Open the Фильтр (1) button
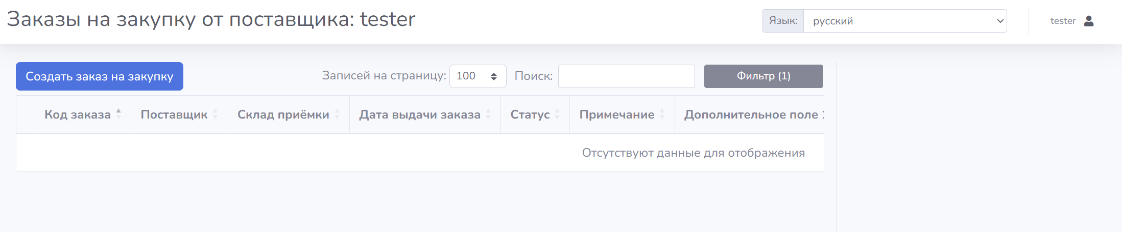Image resolution: width=1122 pixels, height=232 pixels. [x=763, y=76]
